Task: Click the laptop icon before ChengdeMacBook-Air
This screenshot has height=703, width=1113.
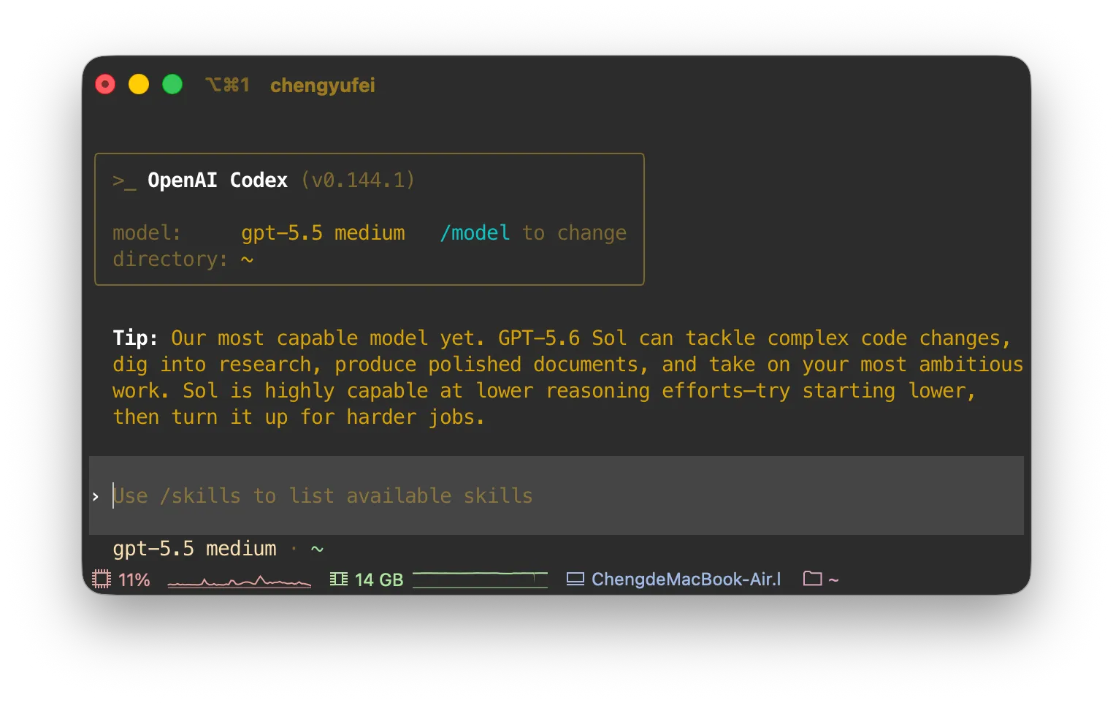Action: tap(575, 579)
